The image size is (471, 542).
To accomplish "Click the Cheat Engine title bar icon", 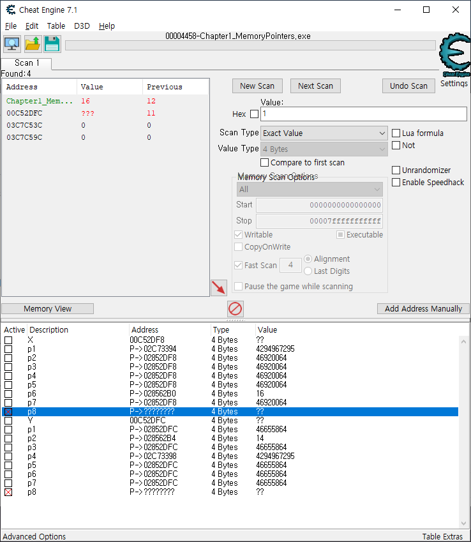I will 11,10.
